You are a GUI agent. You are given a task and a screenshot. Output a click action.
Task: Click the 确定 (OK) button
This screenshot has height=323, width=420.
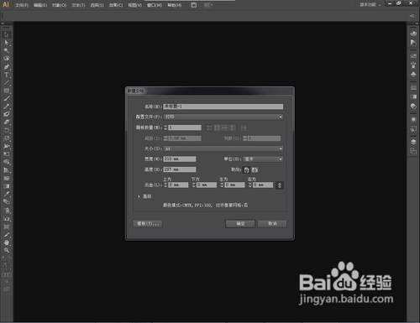(x=240, y=224)
